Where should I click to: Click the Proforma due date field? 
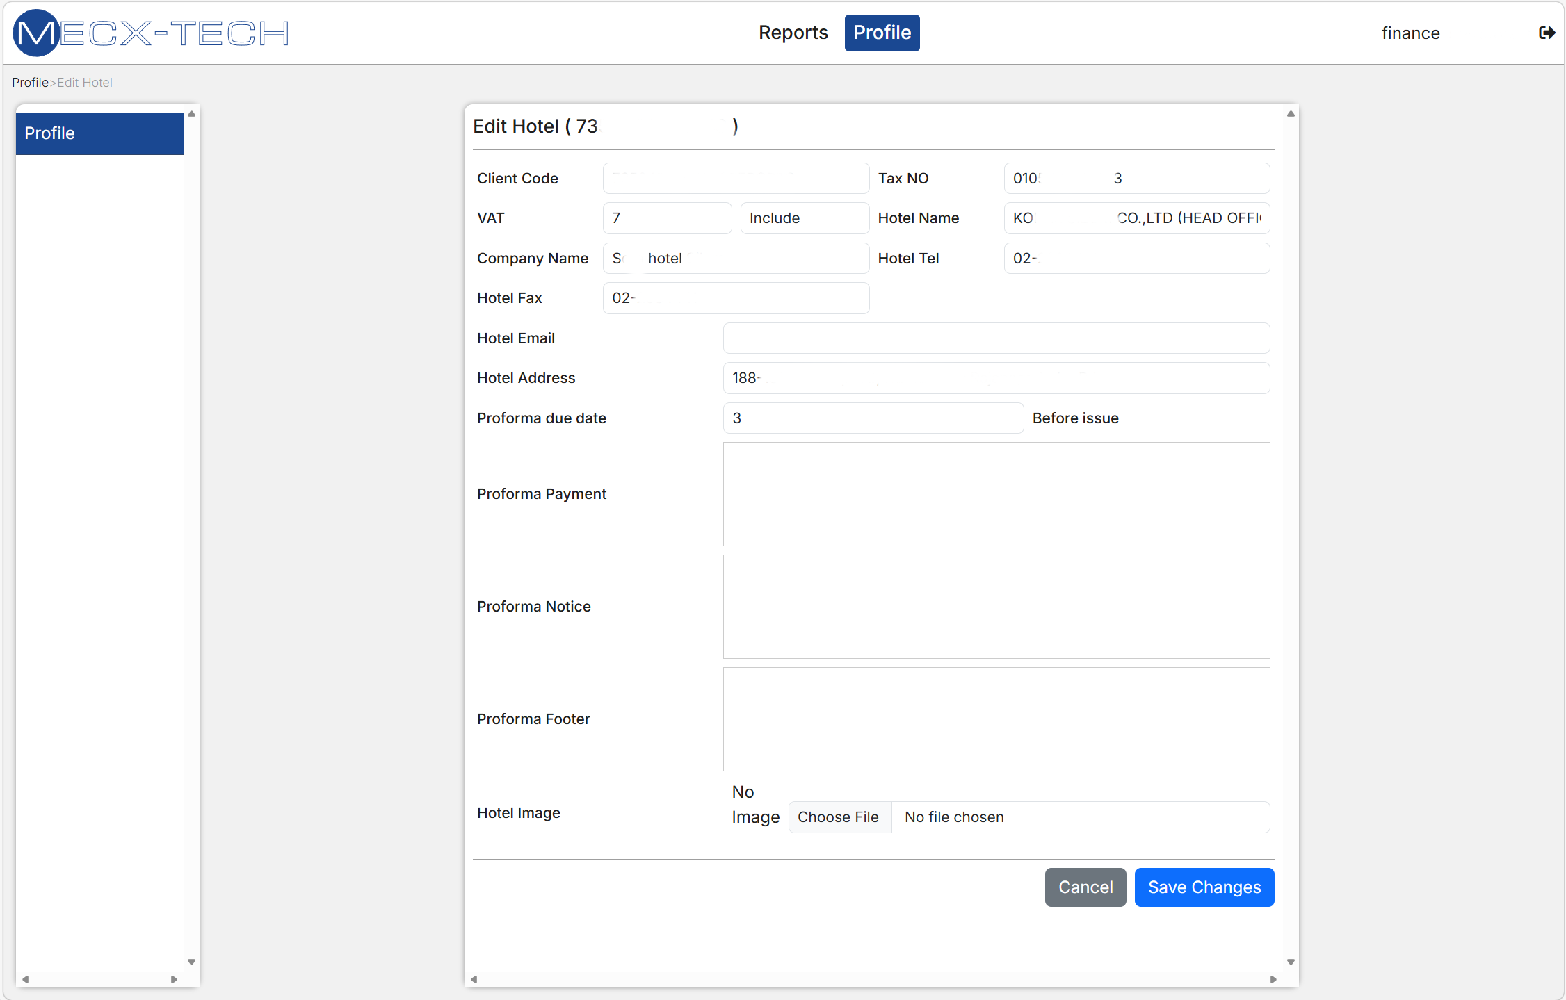pyautogui.click(x=873, y=418)
